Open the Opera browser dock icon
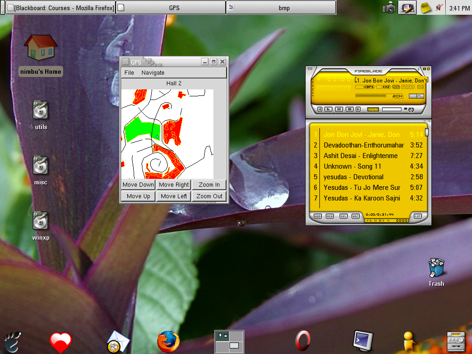The height and width of the screenshot is (354, 472). [x=302, y=342]
